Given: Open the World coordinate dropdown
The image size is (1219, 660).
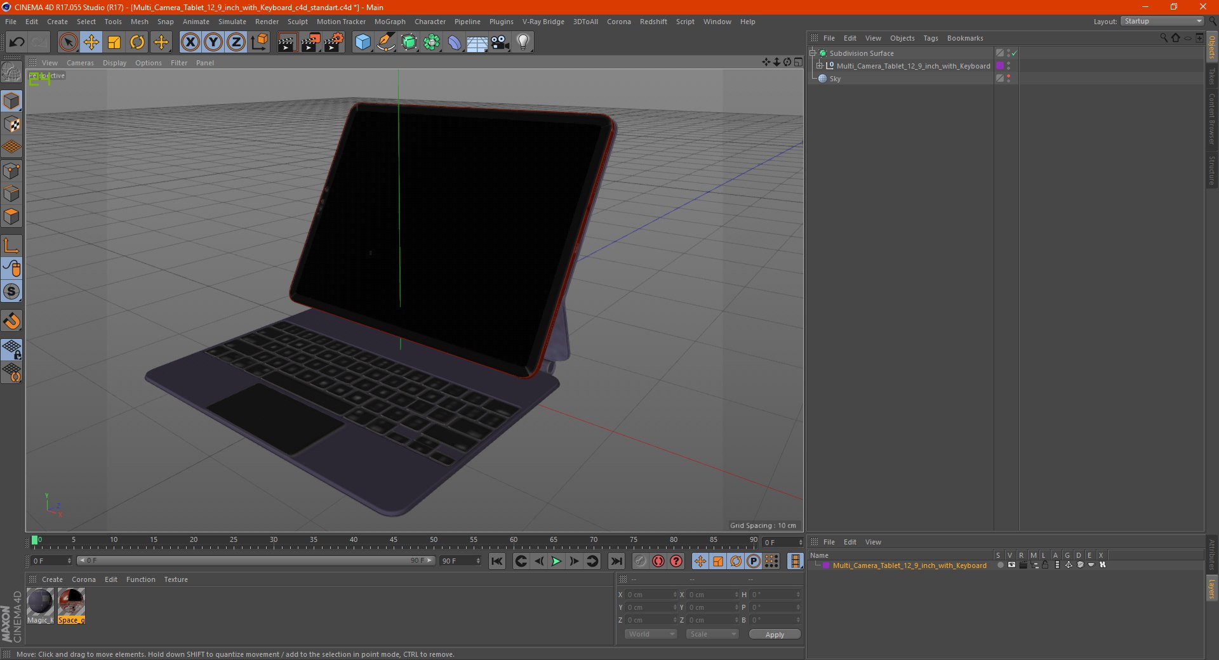Looking at the screenshot, I should click(x=651, y=634).
